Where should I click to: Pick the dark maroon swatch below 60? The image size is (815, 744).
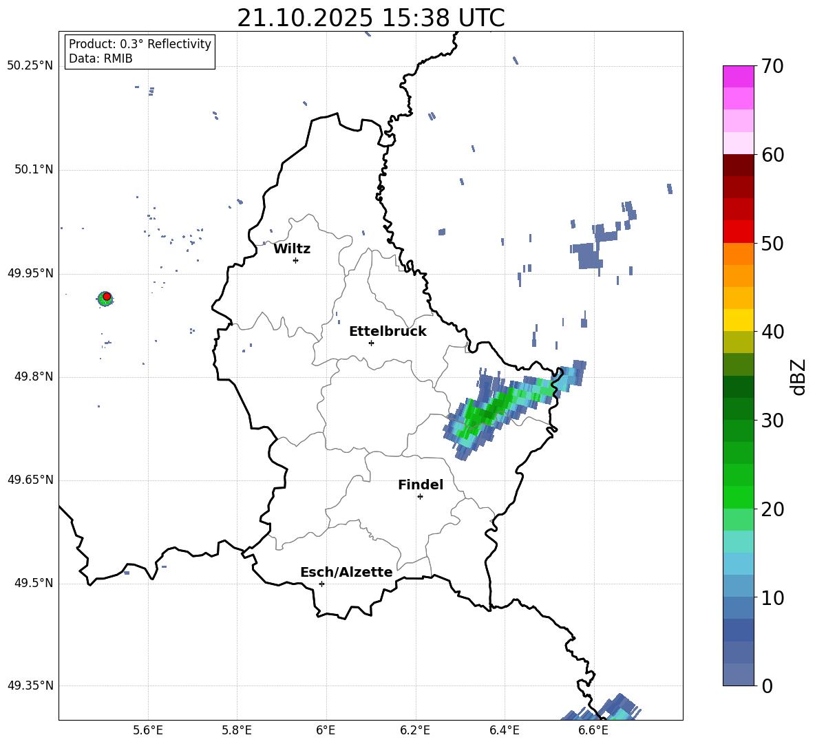(738, 165)
